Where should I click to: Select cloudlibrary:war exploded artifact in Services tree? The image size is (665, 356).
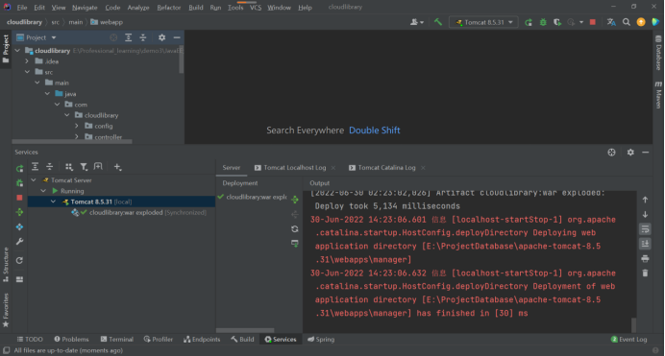pyautogui.click(x=139, y=212)
